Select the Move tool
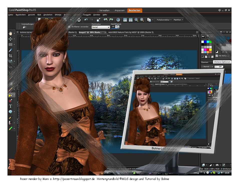 [11, 39]
